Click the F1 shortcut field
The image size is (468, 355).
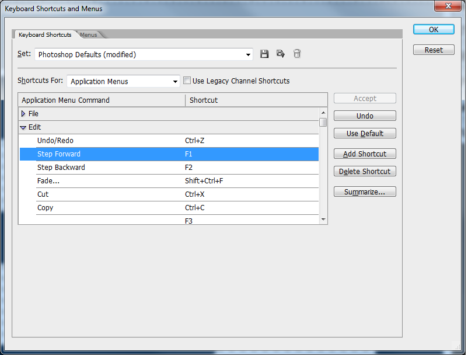tap(188, 154)
